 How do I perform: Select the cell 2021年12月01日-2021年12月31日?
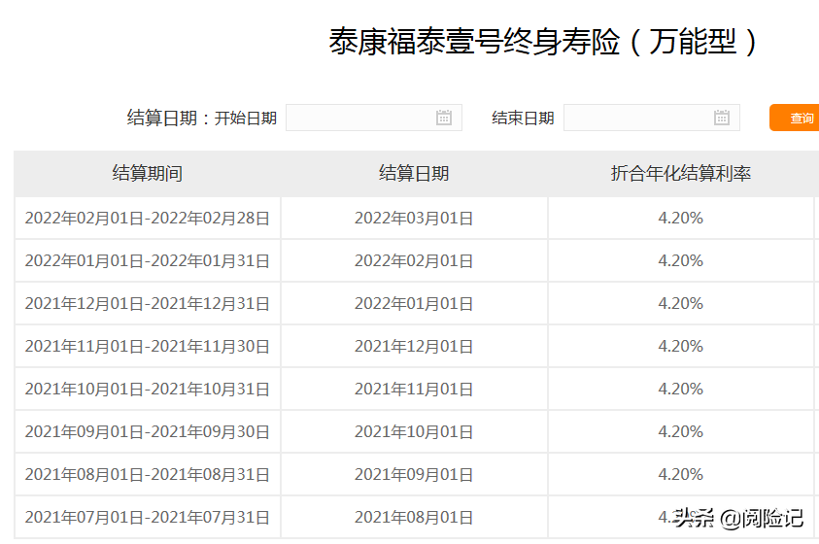(x=148, y=304)
